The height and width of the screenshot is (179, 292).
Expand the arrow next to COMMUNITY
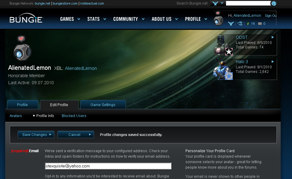tap(143, 19)
